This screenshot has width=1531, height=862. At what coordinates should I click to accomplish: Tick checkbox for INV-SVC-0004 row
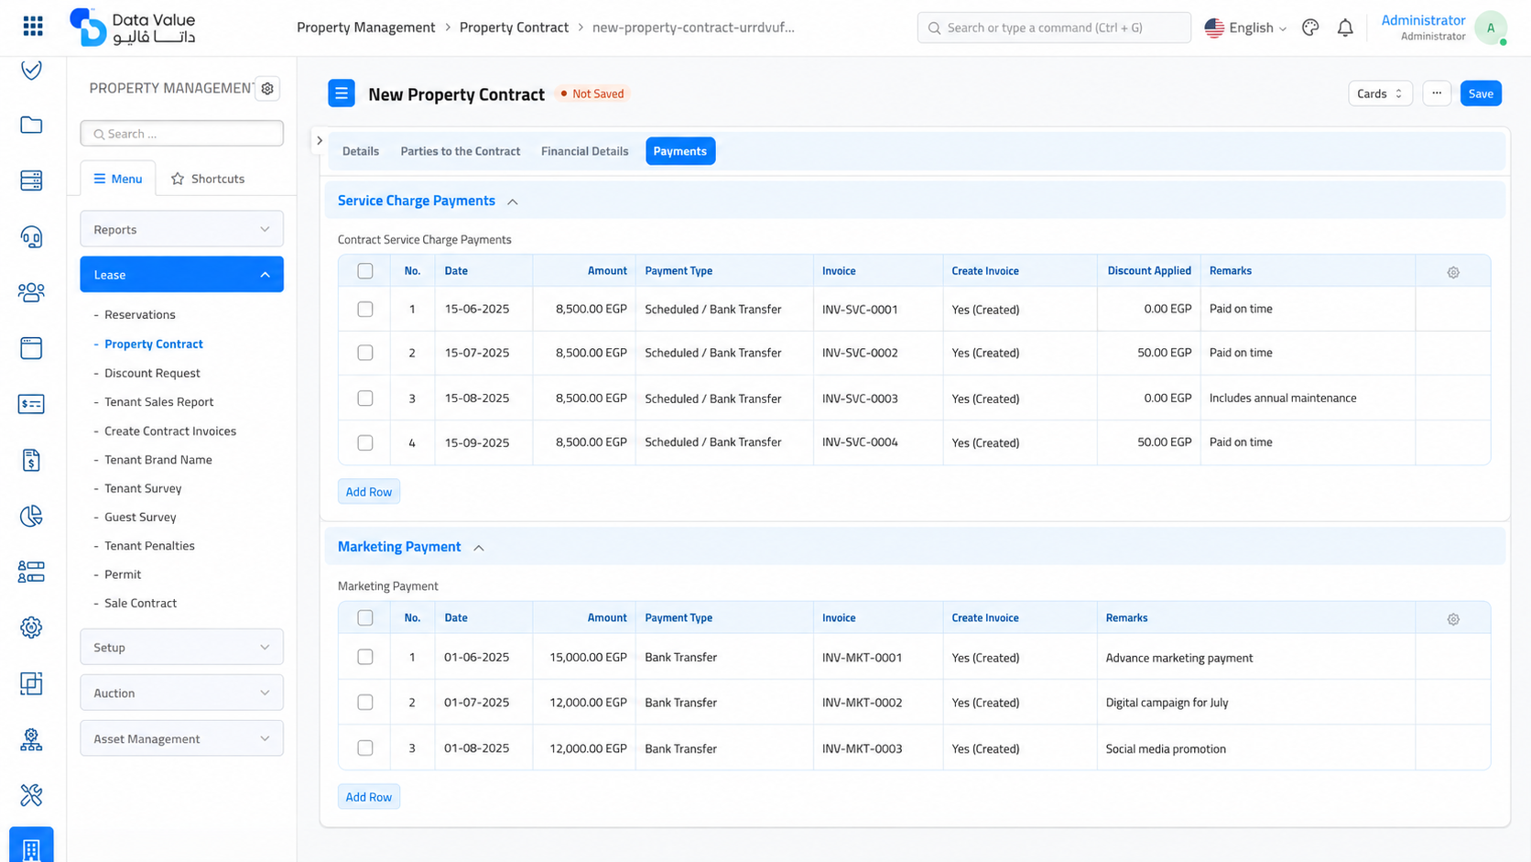365,442
